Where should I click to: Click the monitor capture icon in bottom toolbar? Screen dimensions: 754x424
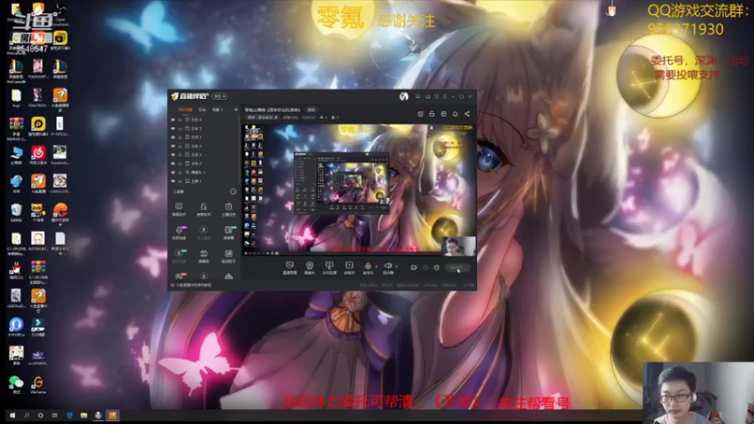coord(329,268)
